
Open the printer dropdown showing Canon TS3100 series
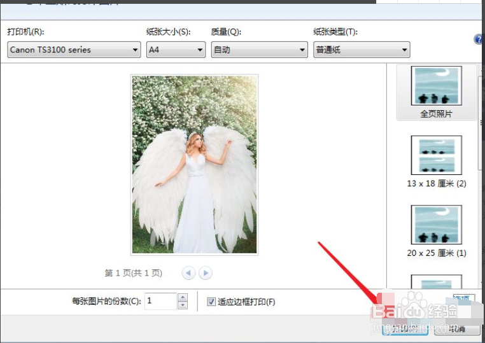coord(74,50)
